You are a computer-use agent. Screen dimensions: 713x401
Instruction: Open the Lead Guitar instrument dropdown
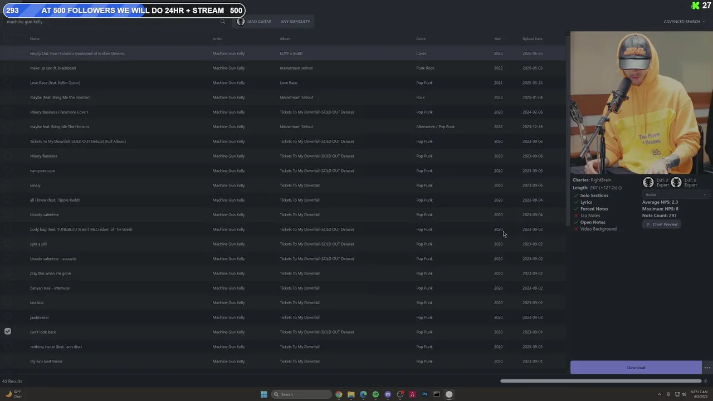[x=255, y=22]
